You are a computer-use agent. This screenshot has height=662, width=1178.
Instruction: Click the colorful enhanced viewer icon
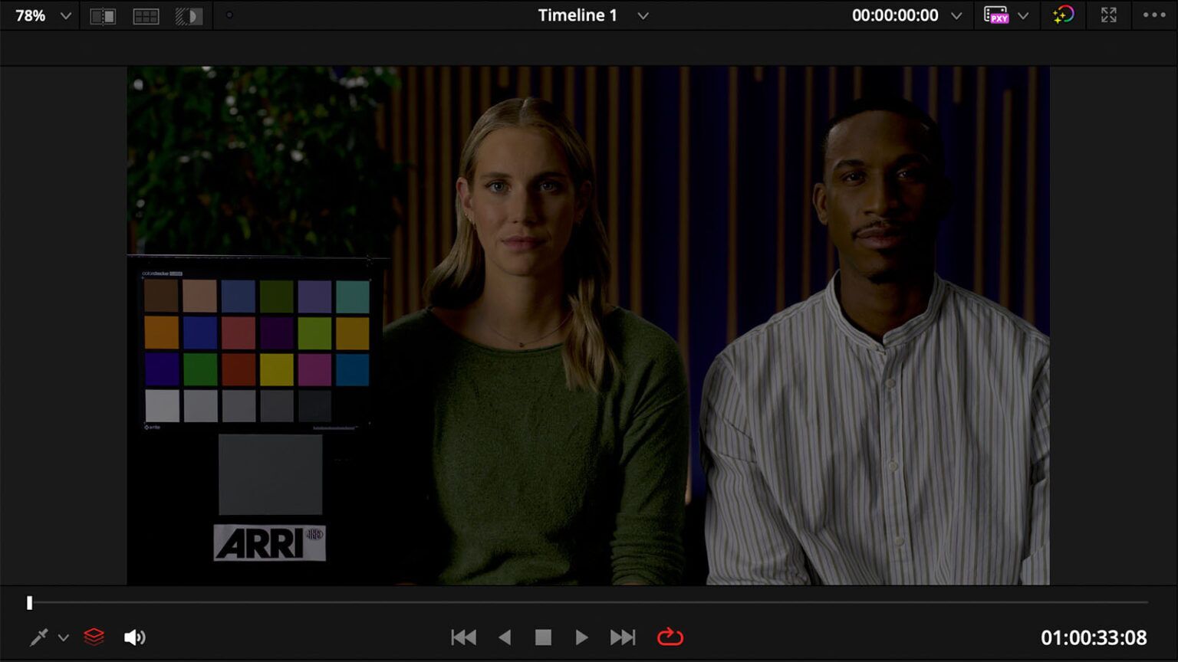coord(1063,15)
